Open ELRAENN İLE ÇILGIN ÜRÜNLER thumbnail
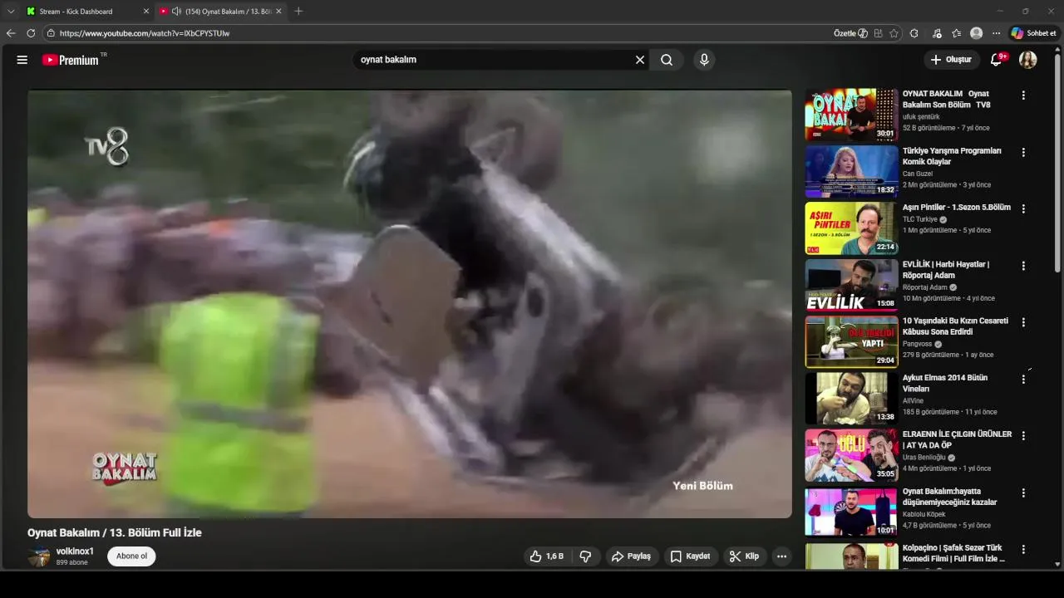The width and height of the screenshot is (1064, 598). [x=851, y=454]
